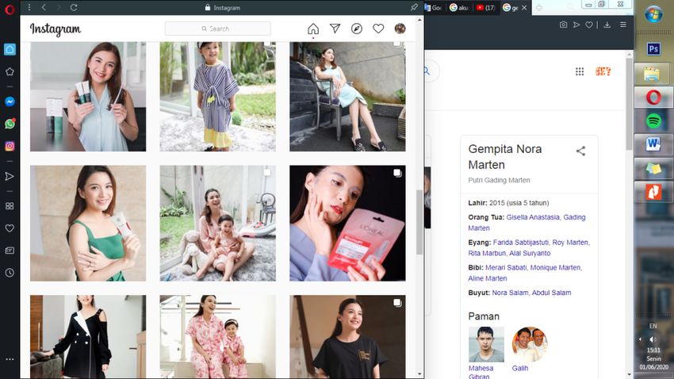This screenshot has width=674, height=379.
Task: Open Facebook Messenger in Opera sidebar
Action: click(10, 101)
